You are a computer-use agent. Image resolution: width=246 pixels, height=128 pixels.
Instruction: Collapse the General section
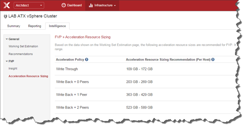pos(7,39)
